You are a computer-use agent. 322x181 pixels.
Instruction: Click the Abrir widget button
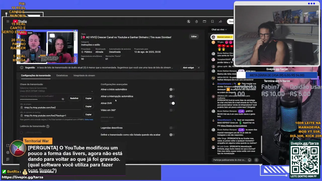click(x=188, y=68)
